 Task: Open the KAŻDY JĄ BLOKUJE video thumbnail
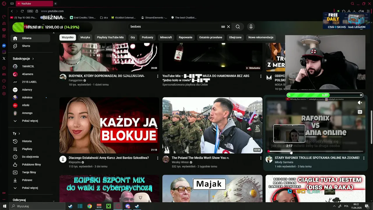point(109,125)
